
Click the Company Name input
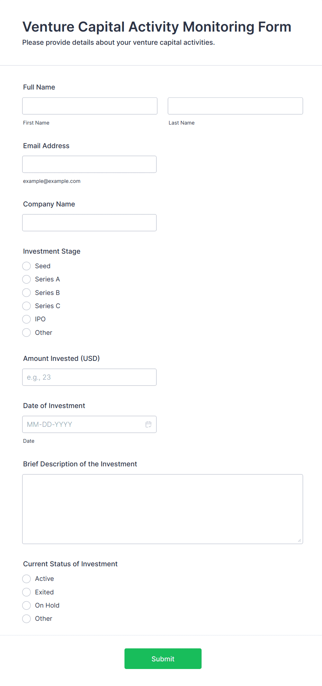[89, 223]
